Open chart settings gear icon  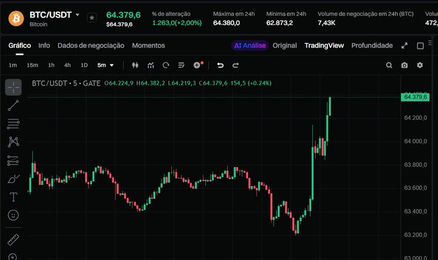[419, 65]
